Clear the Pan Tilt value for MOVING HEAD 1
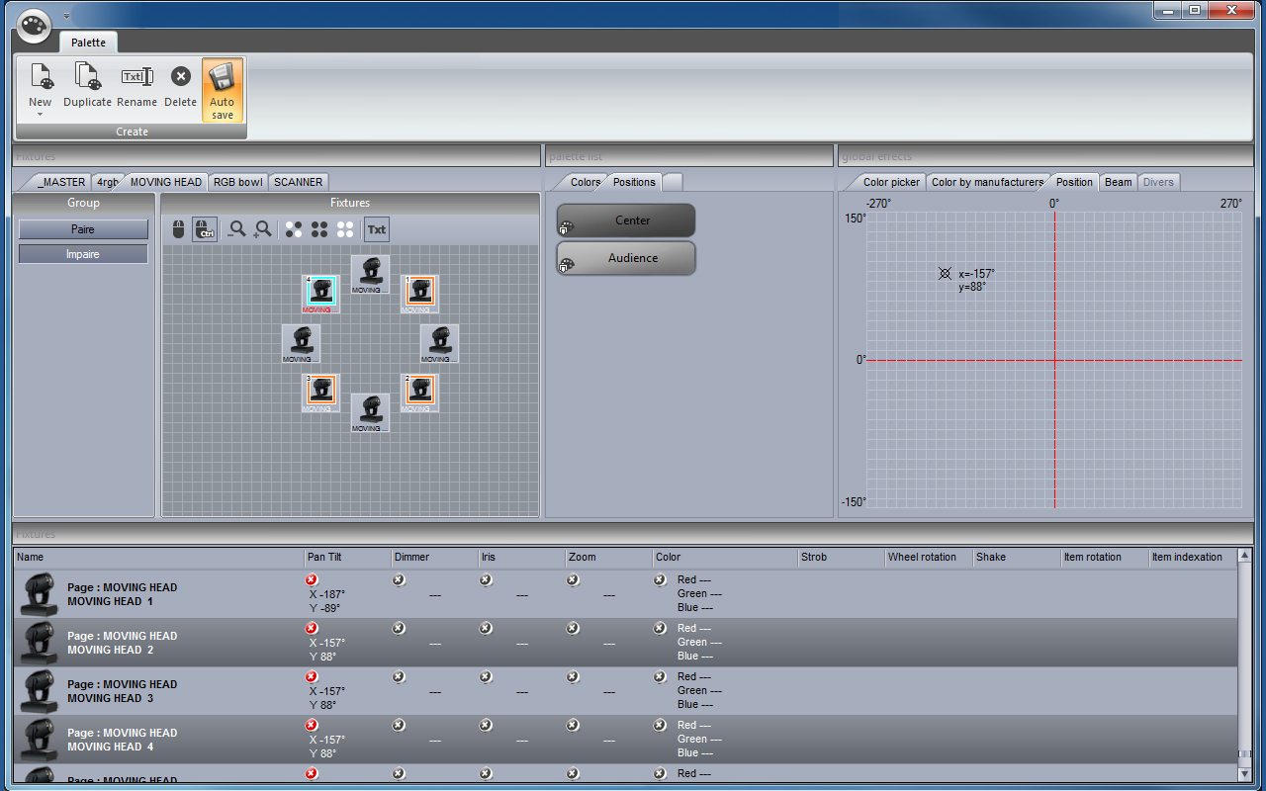Image resolution: width=1266 pixels, height=791 pixels. [x=312, y=579]
